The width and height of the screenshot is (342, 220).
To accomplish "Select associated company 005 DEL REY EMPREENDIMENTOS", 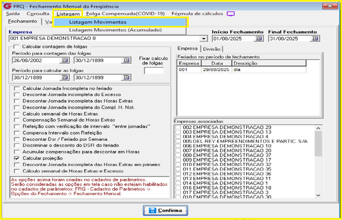I will point(178,141).
